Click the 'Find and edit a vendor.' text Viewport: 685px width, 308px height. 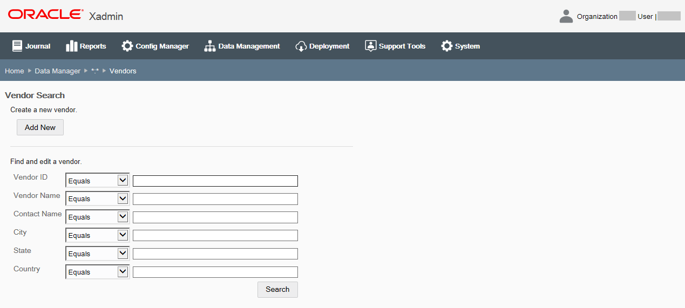point(46,161)
